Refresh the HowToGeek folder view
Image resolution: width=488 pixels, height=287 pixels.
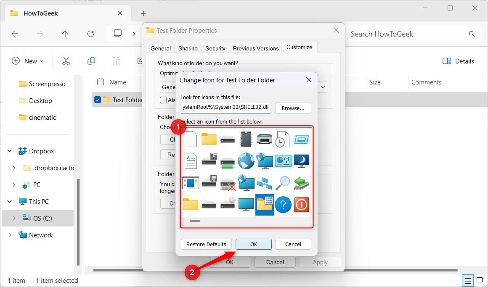(90, 34)
